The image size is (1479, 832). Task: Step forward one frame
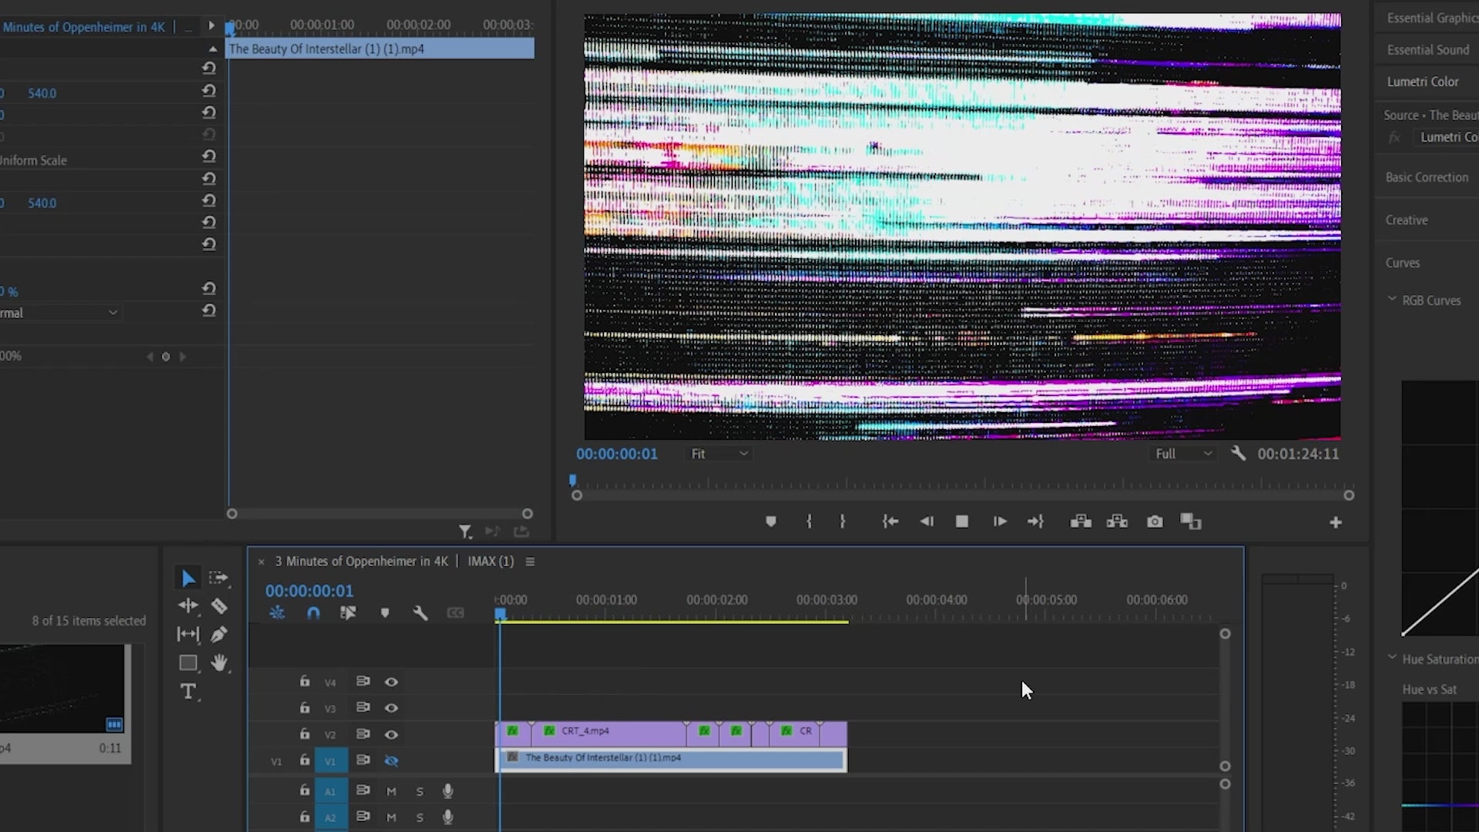point(999,522)
